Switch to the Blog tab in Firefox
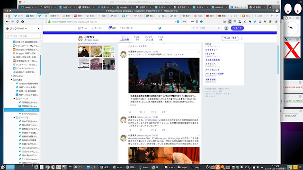The width and height of the screenshot is (303, 170). [246, 16]
